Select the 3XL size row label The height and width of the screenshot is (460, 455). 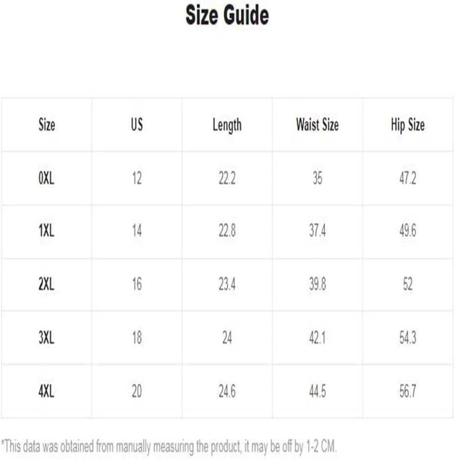coord(47,338)
